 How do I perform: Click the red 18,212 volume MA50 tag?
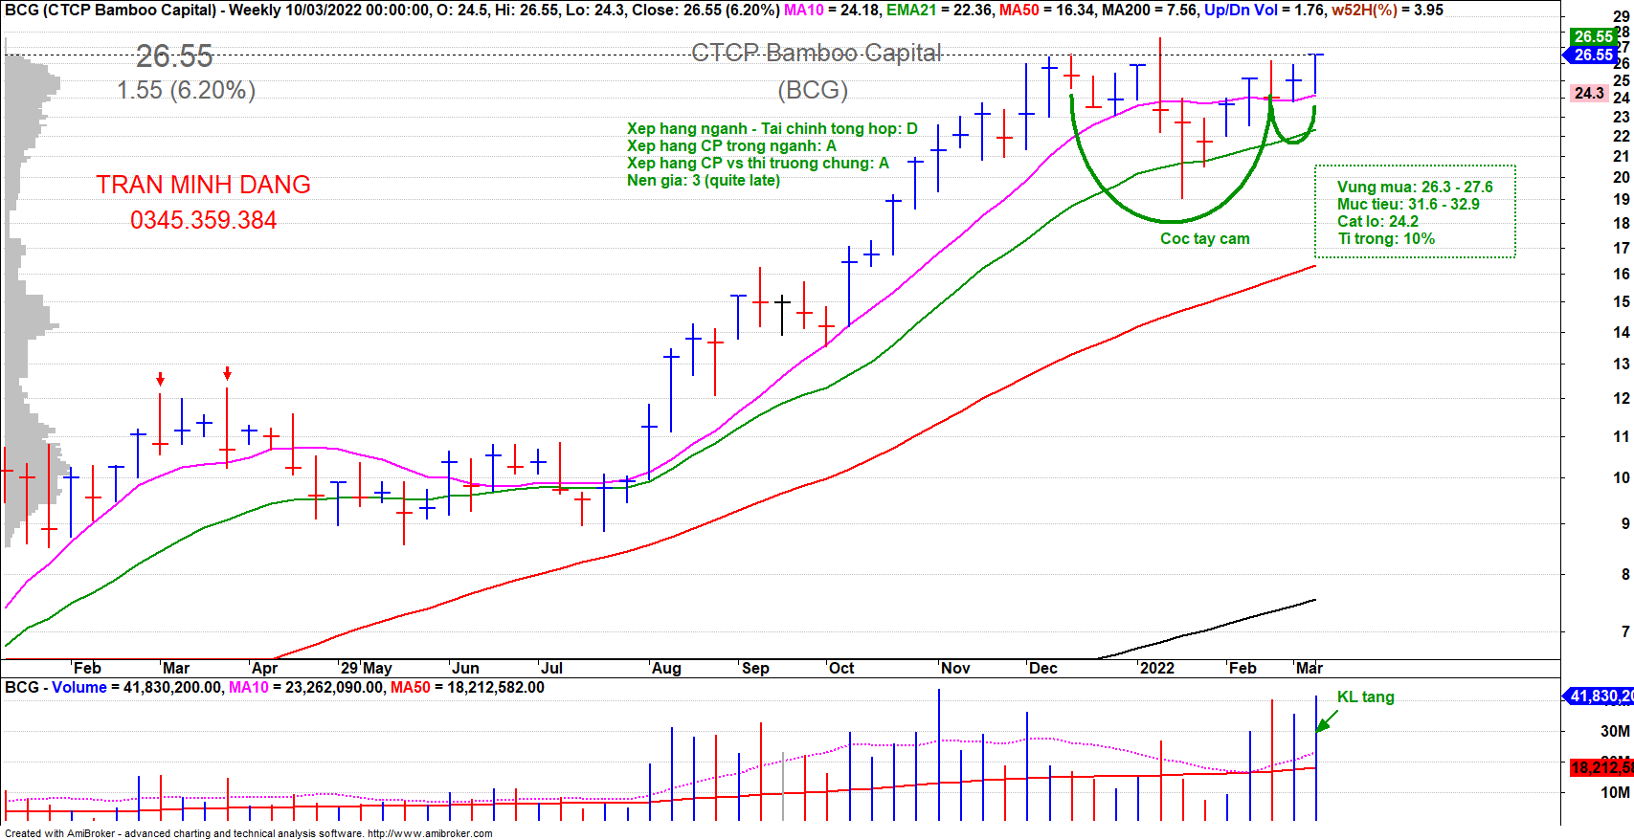coord(1600,767)
